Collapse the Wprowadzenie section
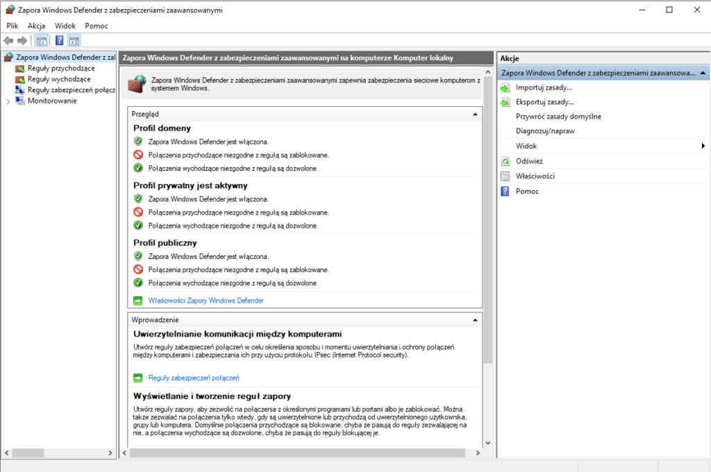This screenshot has width=711, height=472. click(x=476, y=319)
